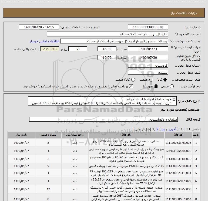Screen dimensions: 208x201
Task: Choose متوسط purchase process radio
Action: 156,86
